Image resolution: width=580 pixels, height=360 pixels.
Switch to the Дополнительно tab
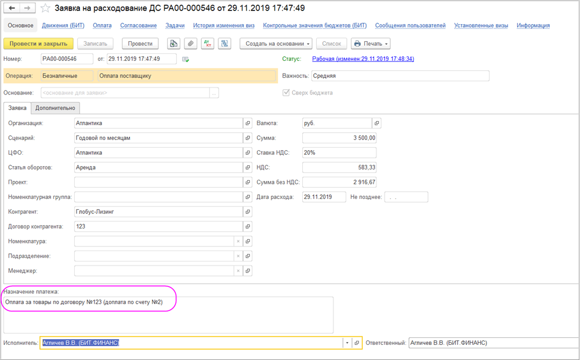pos(55,108)
